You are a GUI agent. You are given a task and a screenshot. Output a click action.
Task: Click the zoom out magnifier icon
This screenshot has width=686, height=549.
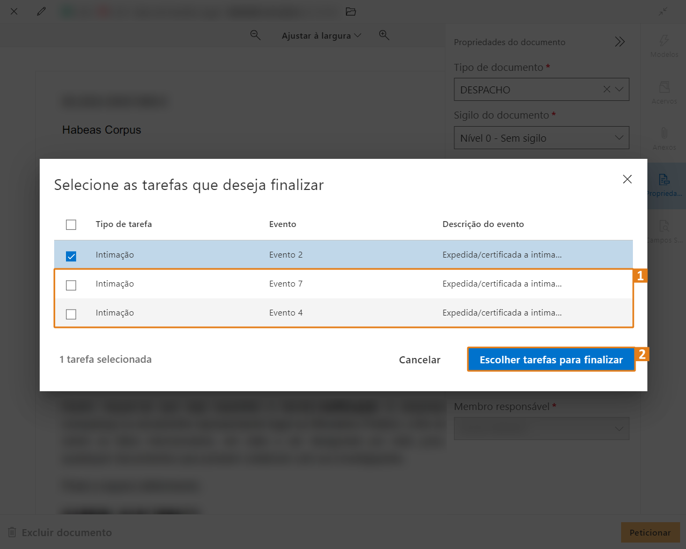(x=255, y=35)
